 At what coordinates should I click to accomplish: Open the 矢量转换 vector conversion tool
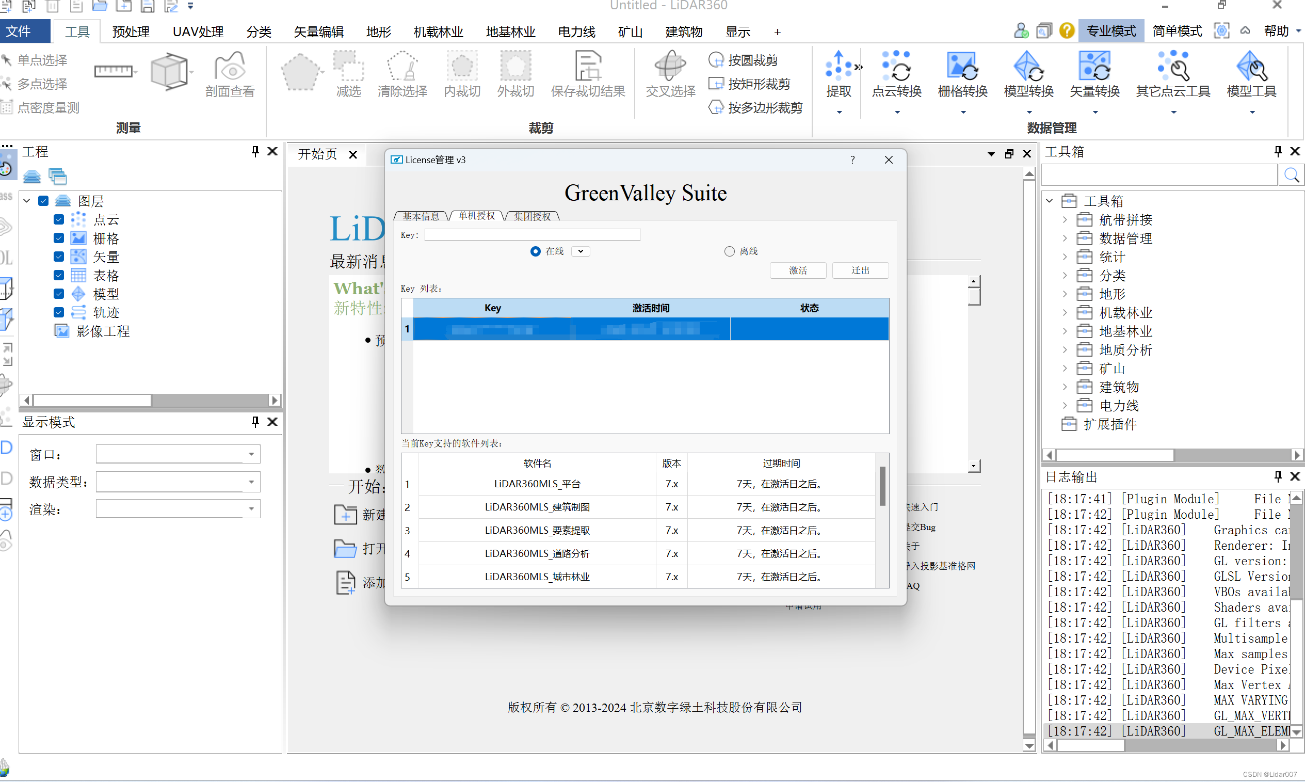point(1094,75)
